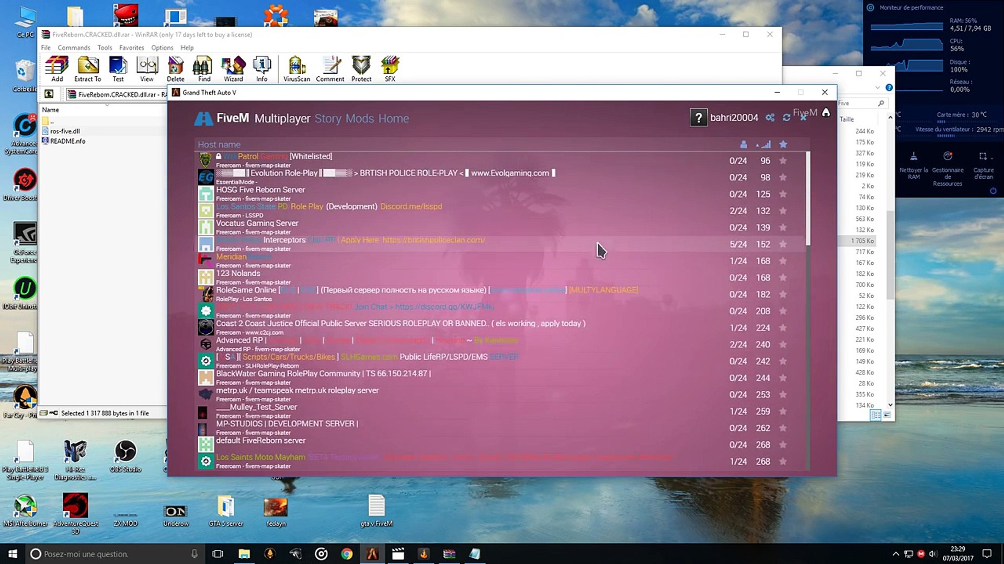Click the WinRAR View icon
This screenshot has height=564, width=1004.
pyautogui.click(x=147, y=69)
